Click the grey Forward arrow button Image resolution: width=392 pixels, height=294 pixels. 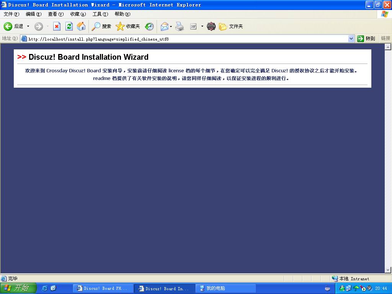coord(39,26)
